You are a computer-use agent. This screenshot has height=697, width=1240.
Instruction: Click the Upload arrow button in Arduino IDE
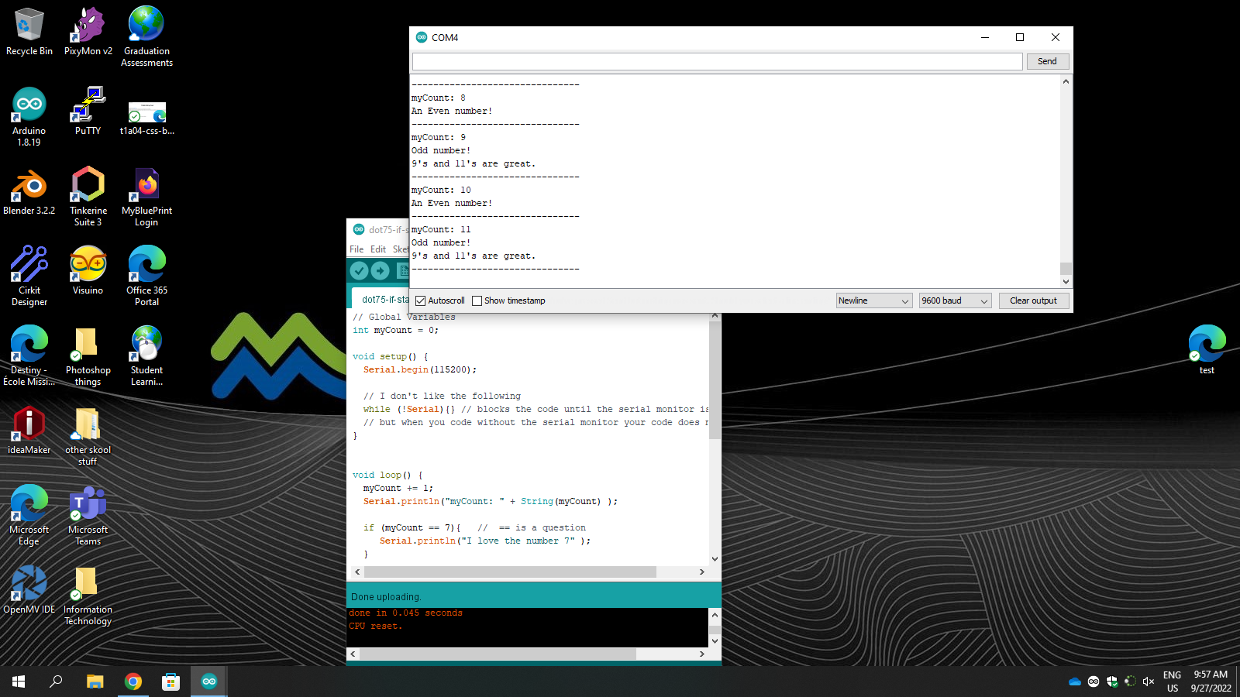[x=380, y=270]
